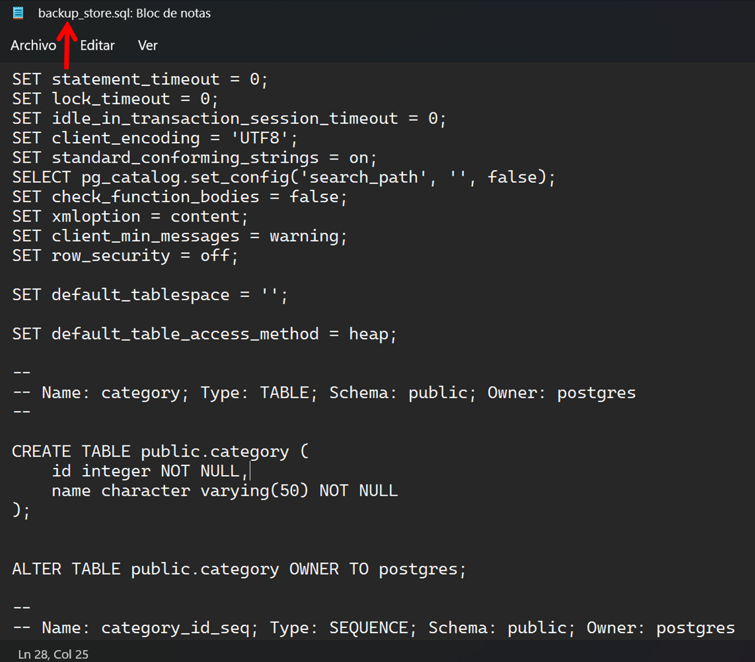Open the Editar menu
This screenshot has width=755, height=662.
click(97, 46)
